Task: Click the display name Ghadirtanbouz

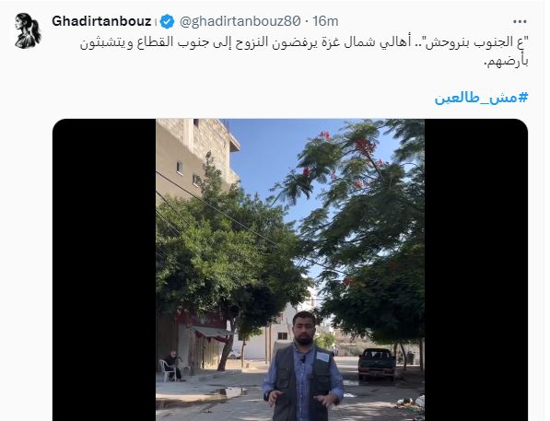Action: [x=101, y=21]
